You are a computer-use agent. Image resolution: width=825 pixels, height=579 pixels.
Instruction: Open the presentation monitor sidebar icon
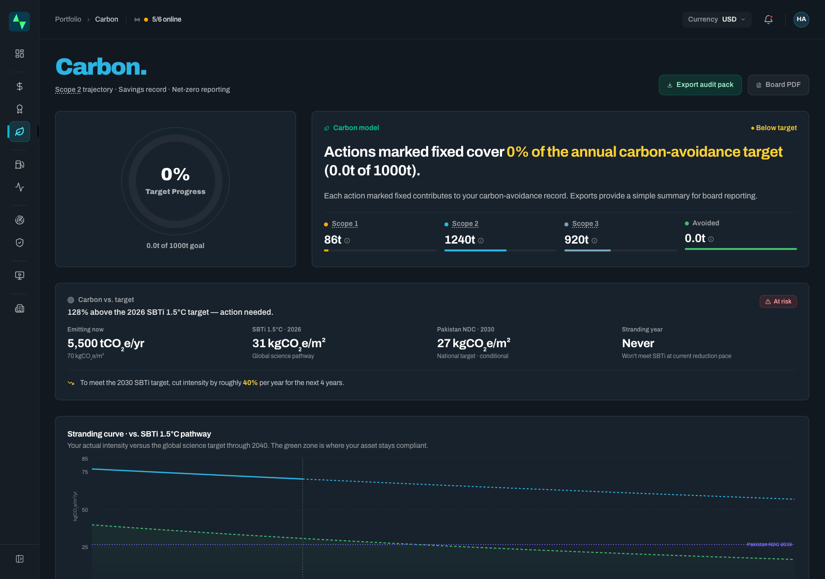point(20,276)
